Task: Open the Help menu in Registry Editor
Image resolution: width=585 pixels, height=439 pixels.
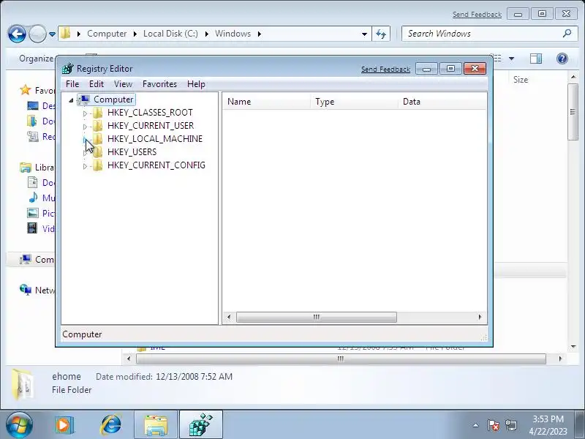Action: pos(196,84)
